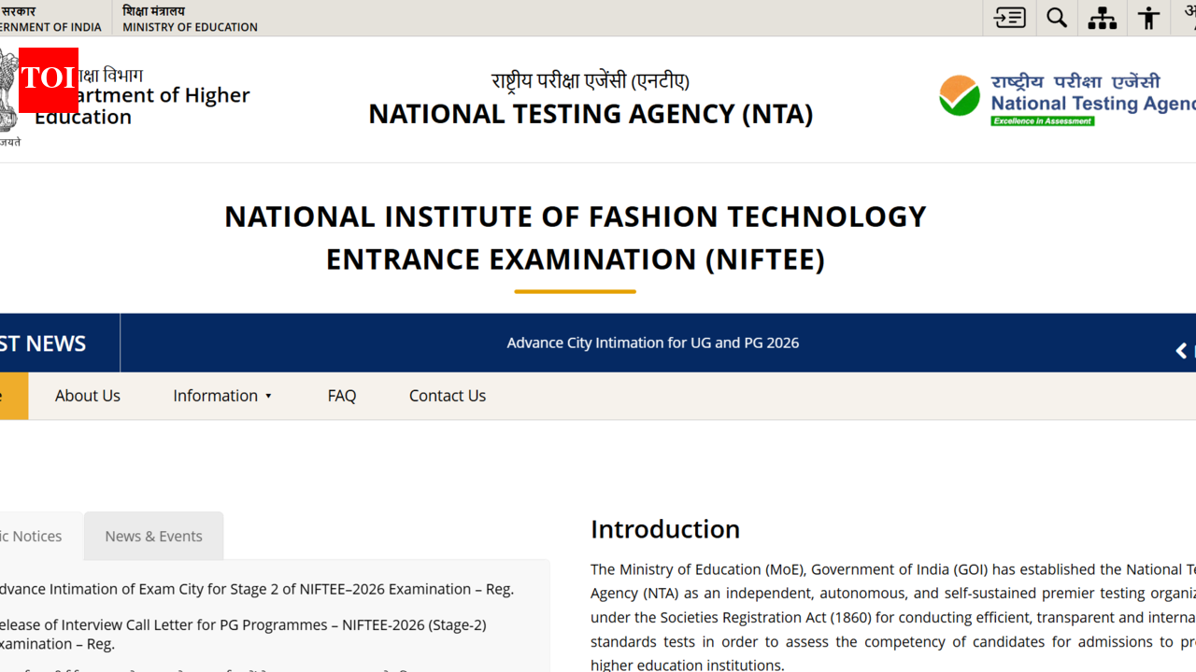The image size is (1196, 672).
Task: Click the Ministry of Education header text
Action: [x=189, y=19]
